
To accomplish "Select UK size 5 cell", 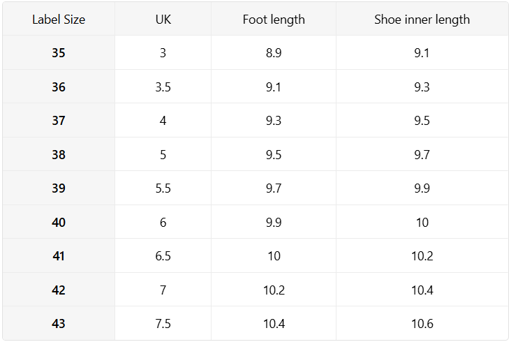I will tap(163, 155).
